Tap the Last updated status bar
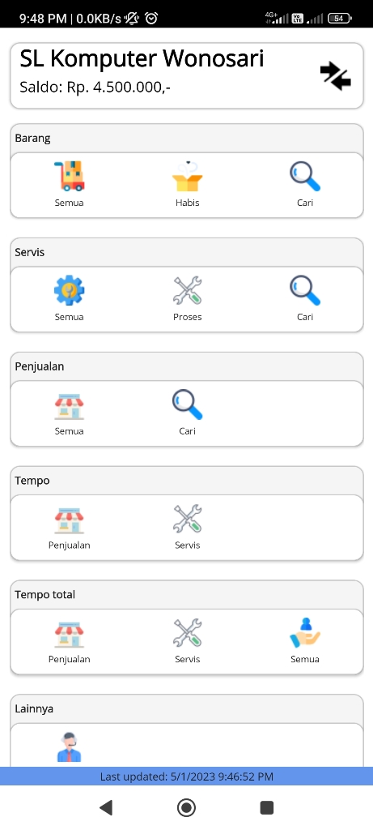This screenshot has height=830, width=373. click(x=186, y=776)
